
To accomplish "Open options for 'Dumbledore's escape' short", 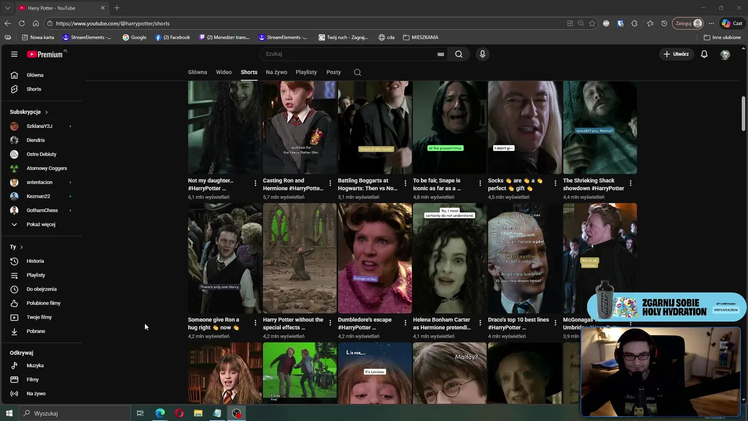I will point(405,323).
